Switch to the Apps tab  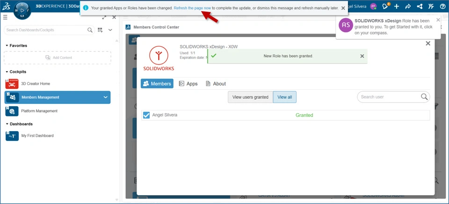[188, 84]
